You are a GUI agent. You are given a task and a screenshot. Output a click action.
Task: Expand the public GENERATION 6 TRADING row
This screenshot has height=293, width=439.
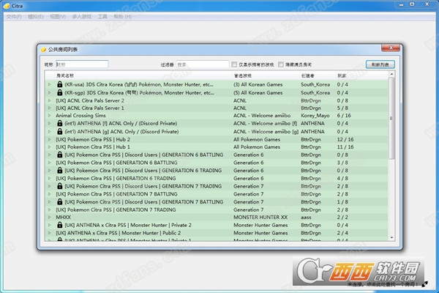[x=50, y=178]
